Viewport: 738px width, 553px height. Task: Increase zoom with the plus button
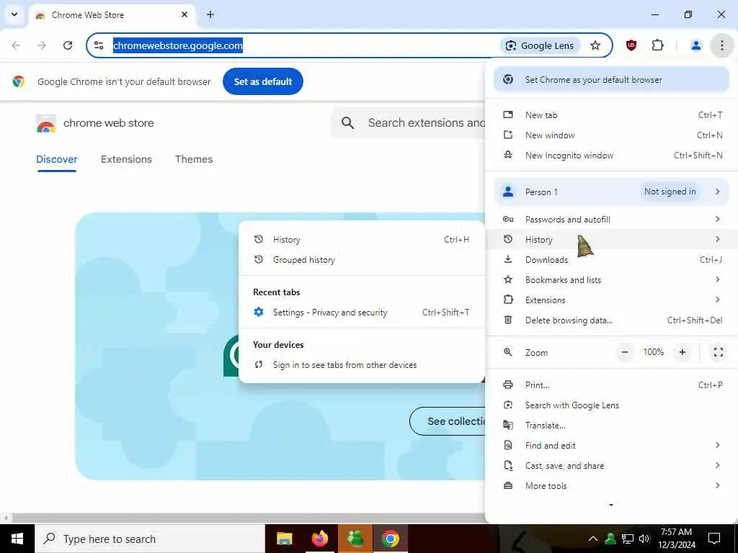click(683, 352)
